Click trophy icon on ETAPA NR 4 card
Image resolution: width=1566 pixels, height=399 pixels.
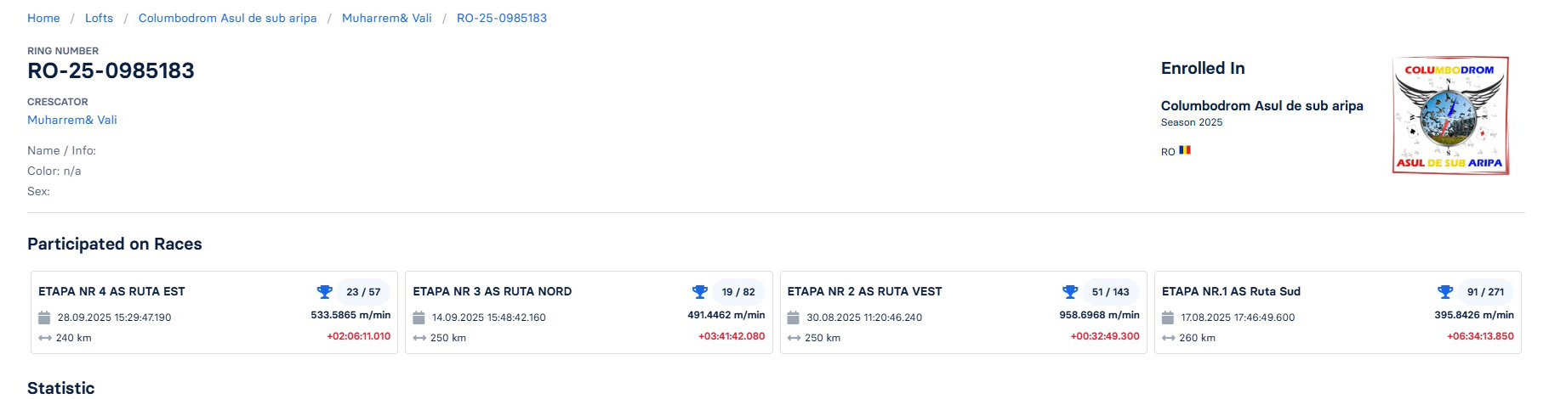tap(324, 292)
